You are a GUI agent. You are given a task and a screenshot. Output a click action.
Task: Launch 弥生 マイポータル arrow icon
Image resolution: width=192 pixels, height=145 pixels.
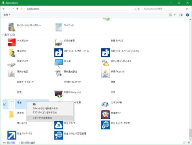(12, 135)
